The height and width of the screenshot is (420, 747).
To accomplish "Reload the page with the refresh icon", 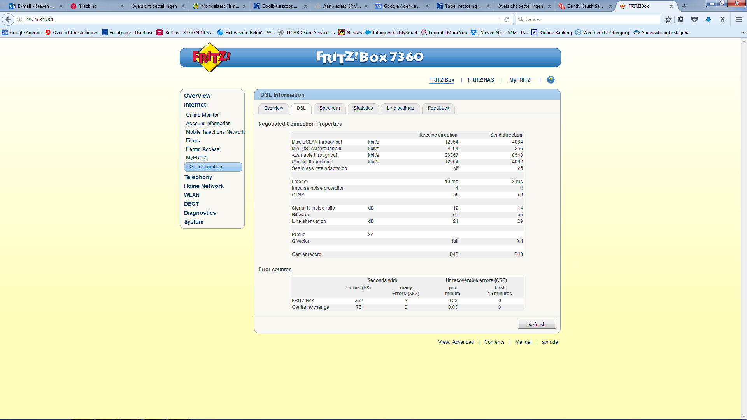I will pos(506,19).
